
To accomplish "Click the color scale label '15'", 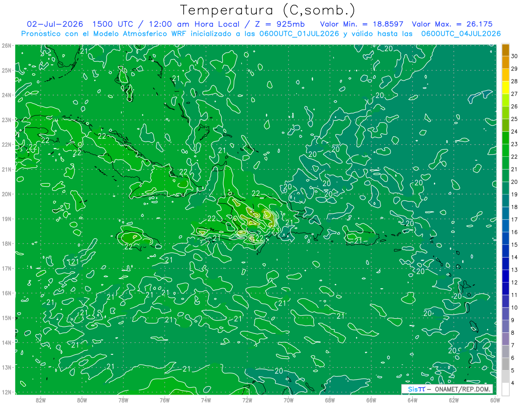I will coord(515,244).
